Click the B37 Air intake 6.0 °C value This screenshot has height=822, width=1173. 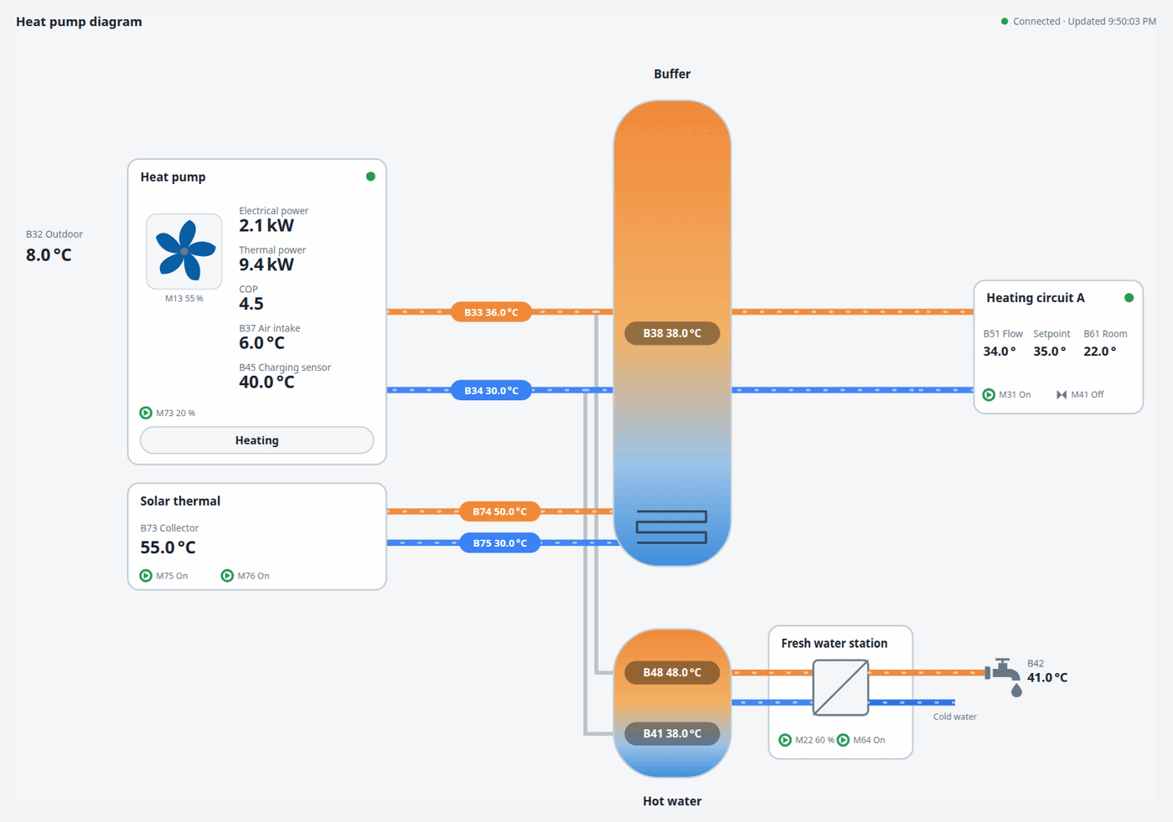point(261,343)
